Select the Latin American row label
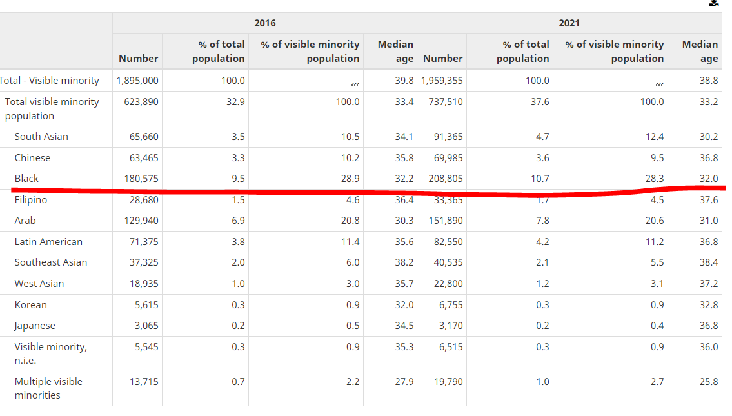The width and height of the screenshot is (732, 416). coord(48,242)
